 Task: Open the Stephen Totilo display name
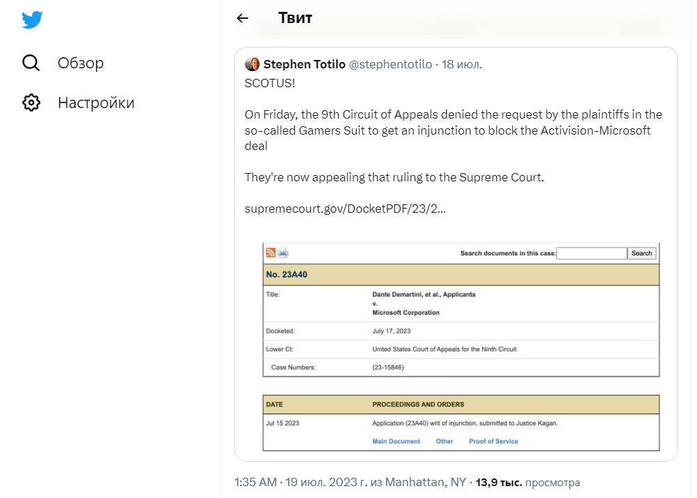click(x=305, y=65)
